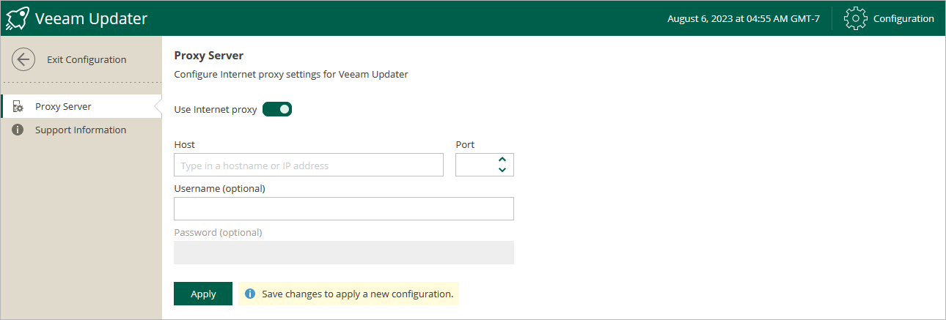The width and height of the screenshot is (946, 320).
Task: Click the back arrow to exit configuration
Action: point(23,60)
